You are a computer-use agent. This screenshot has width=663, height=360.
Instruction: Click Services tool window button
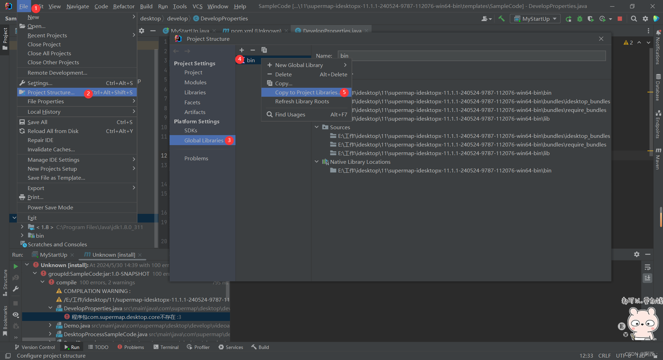[x=231, y=347]
